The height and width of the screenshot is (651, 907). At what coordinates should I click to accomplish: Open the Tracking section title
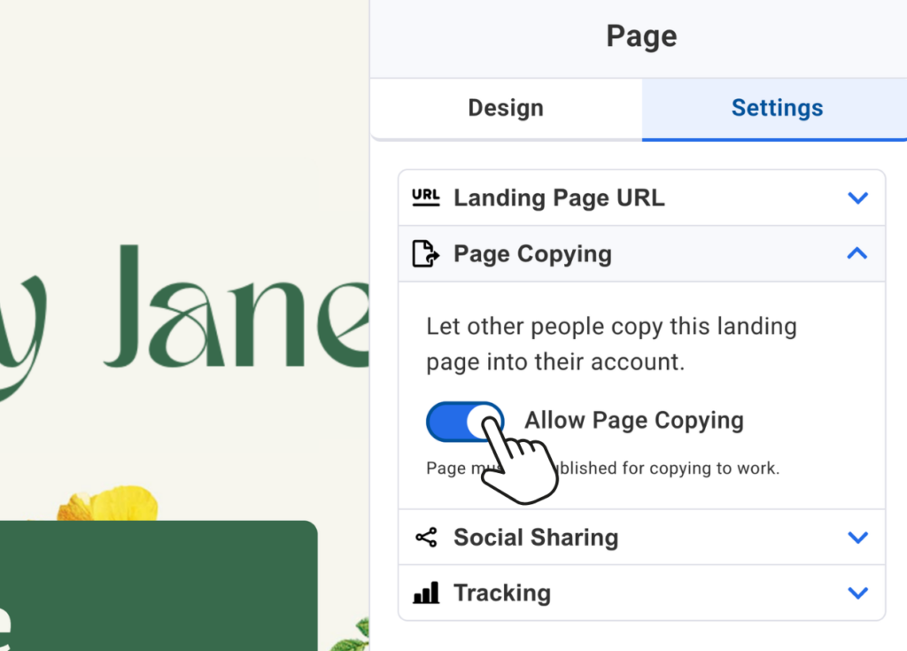click(x=502, y=593)
